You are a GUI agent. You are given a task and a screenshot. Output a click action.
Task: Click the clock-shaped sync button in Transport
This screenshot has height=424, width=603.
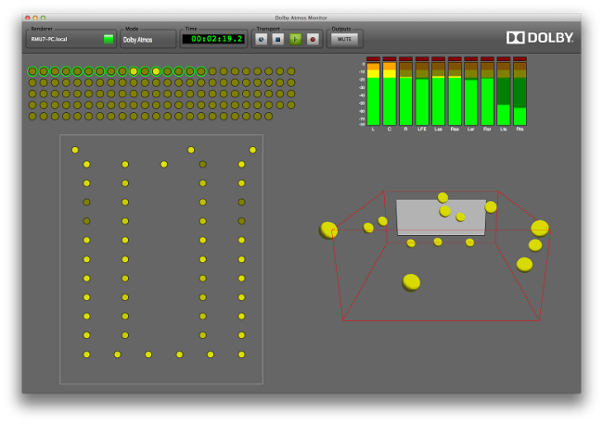[261, 39]
